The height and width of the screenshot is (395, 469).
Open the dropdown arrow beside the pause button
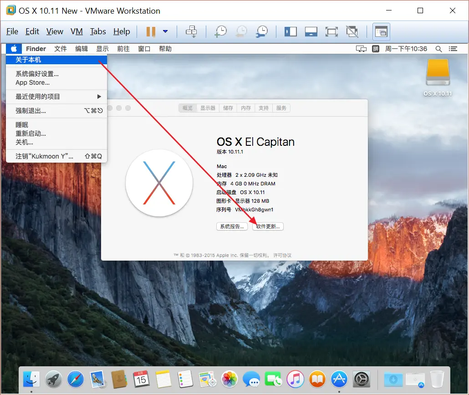click(165, 31)
